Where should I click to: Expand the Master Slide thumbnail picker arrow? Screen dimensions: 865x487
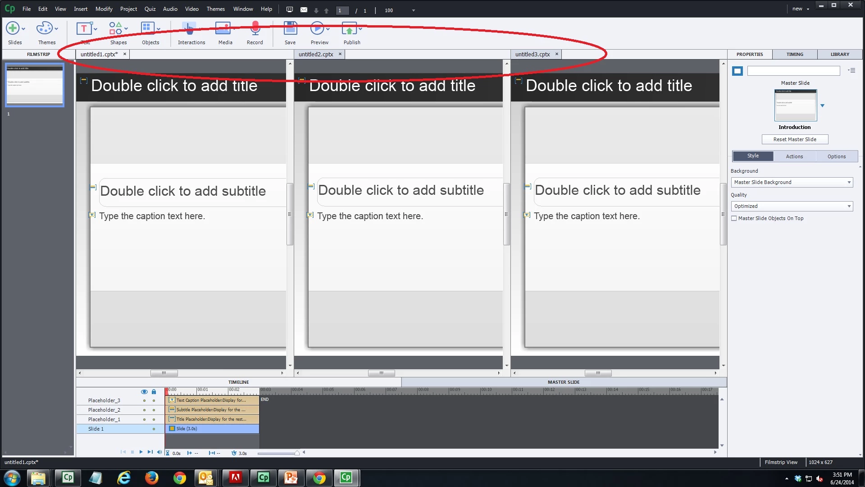(822, 106)
